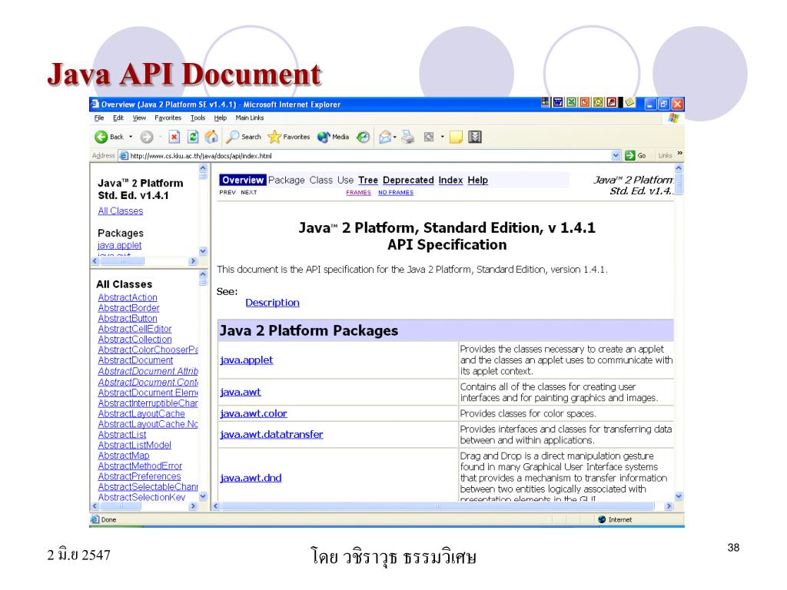The height and width of the screenshot is (590, 787).
Task: Go back with the green Back arrow
Action: coord(101,137)
